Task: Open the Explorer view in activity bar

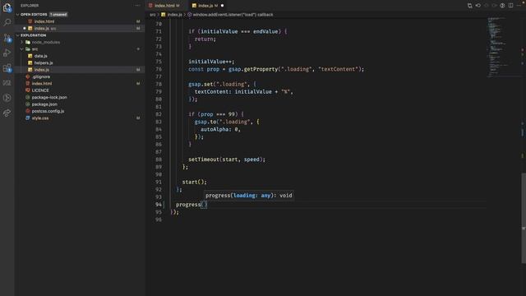Action: [x=7, y=7]
